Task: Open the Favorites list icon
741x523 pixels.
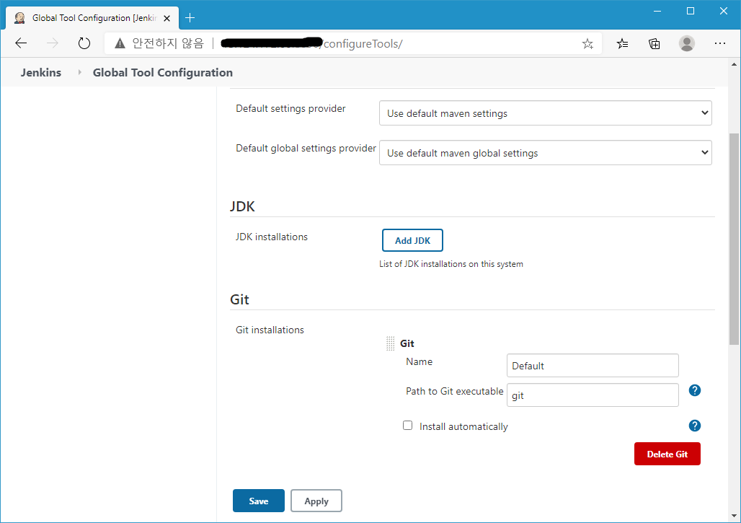Action: 622,44
